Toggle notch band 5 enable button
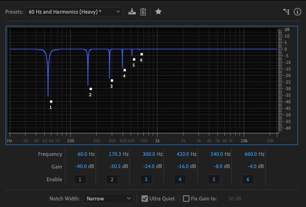The width and height of the screenshot is (306, 207). pos(214,179)
